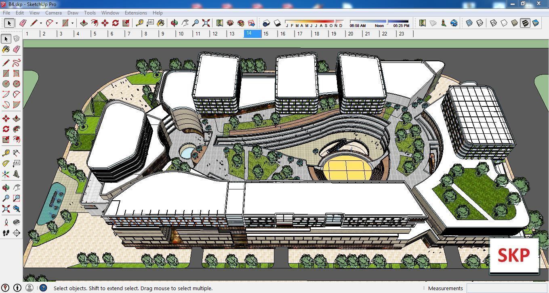
Task: Select the Polygon tool in left toolbar
Action: click(16, 84)
